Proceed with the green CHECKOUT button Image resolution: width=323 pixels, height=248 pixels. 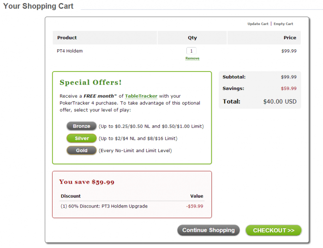(273, 230)
